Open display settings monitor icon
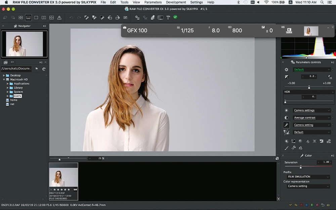This screenshot has width=336, height=210. tap(160, 17)
